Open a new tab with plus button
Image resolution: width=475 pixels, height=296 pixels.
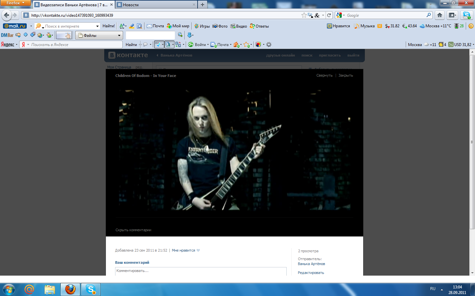(203, 5)
